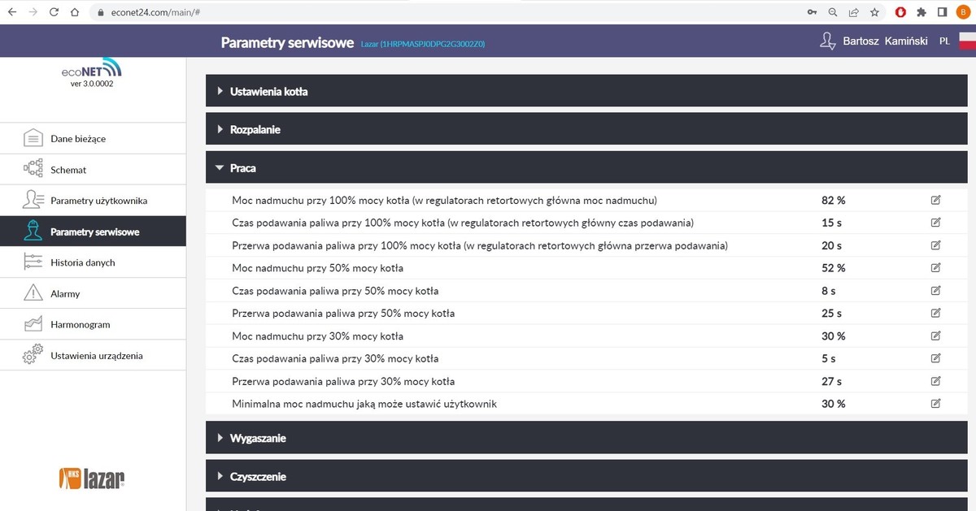Open the Alarmy warning triangle icon
The image size is (976, 511).
33,293
